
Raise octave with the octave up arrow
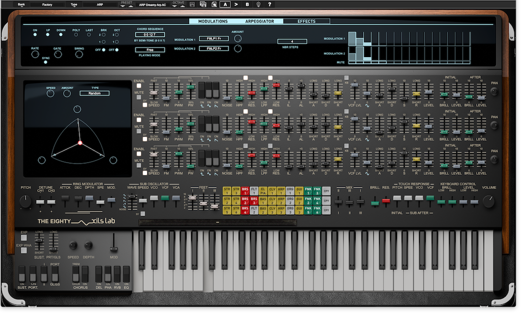(182, 6)
